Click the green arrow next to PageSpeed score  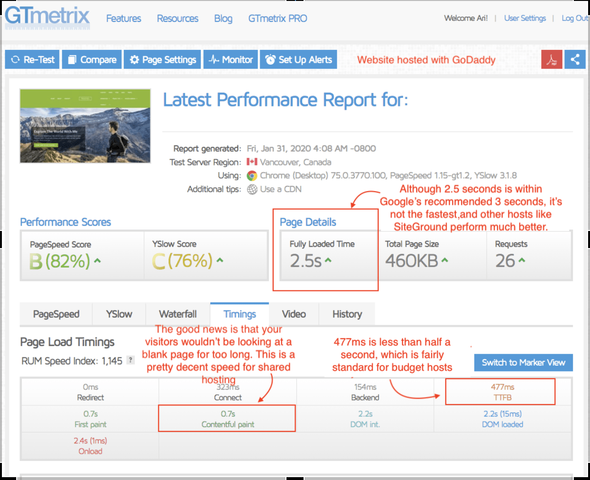(98, 260)
